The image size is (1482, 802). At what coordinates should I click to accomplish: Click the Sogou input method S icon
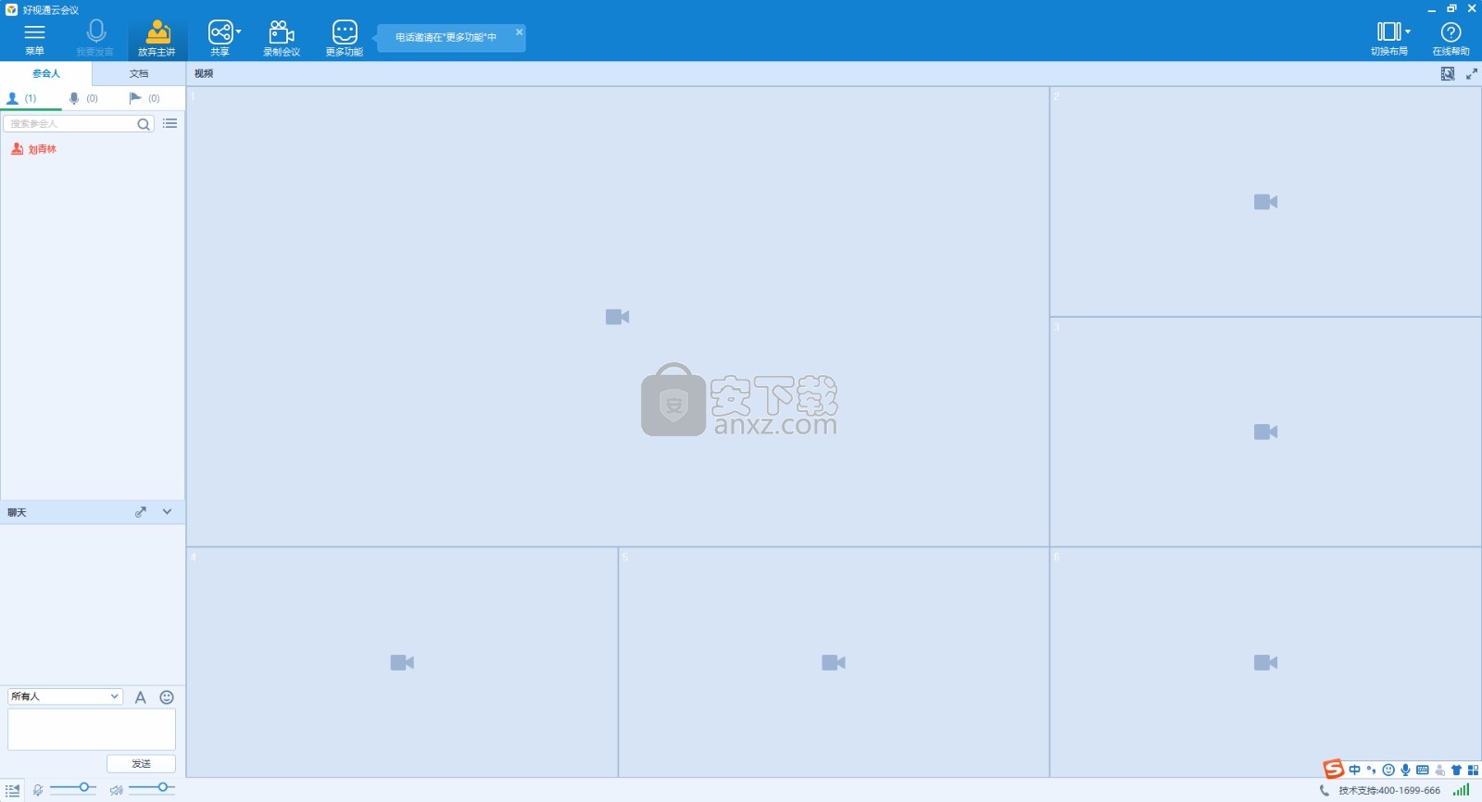pos(1334,769)
